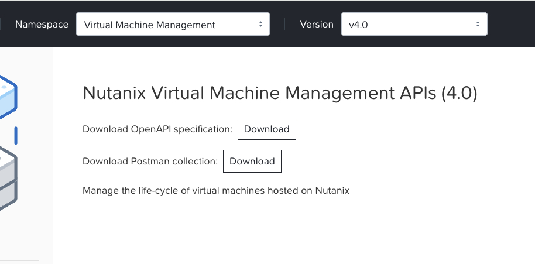Image resolution: width=535 pixels, height=264 pixels.
Task: Click the Namespace selector's up-down arrow
Action: tap(260, 25)
